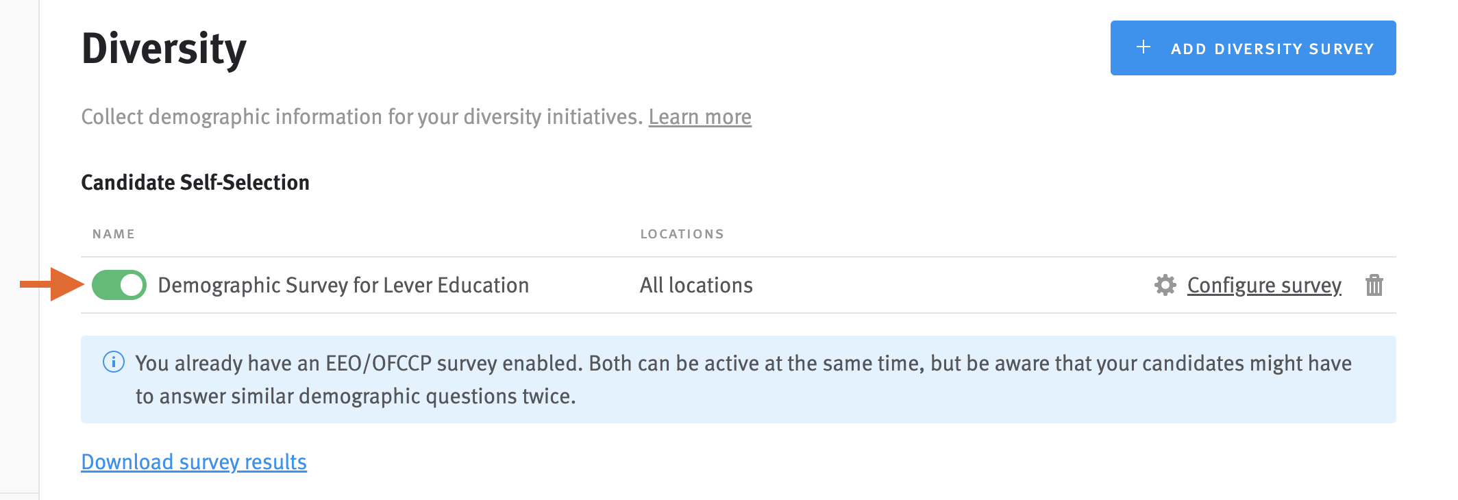This screenshot has height=500, width=1458.
Task: Open survey deletion via the trash can icon
Action: tap(1375, 286)
